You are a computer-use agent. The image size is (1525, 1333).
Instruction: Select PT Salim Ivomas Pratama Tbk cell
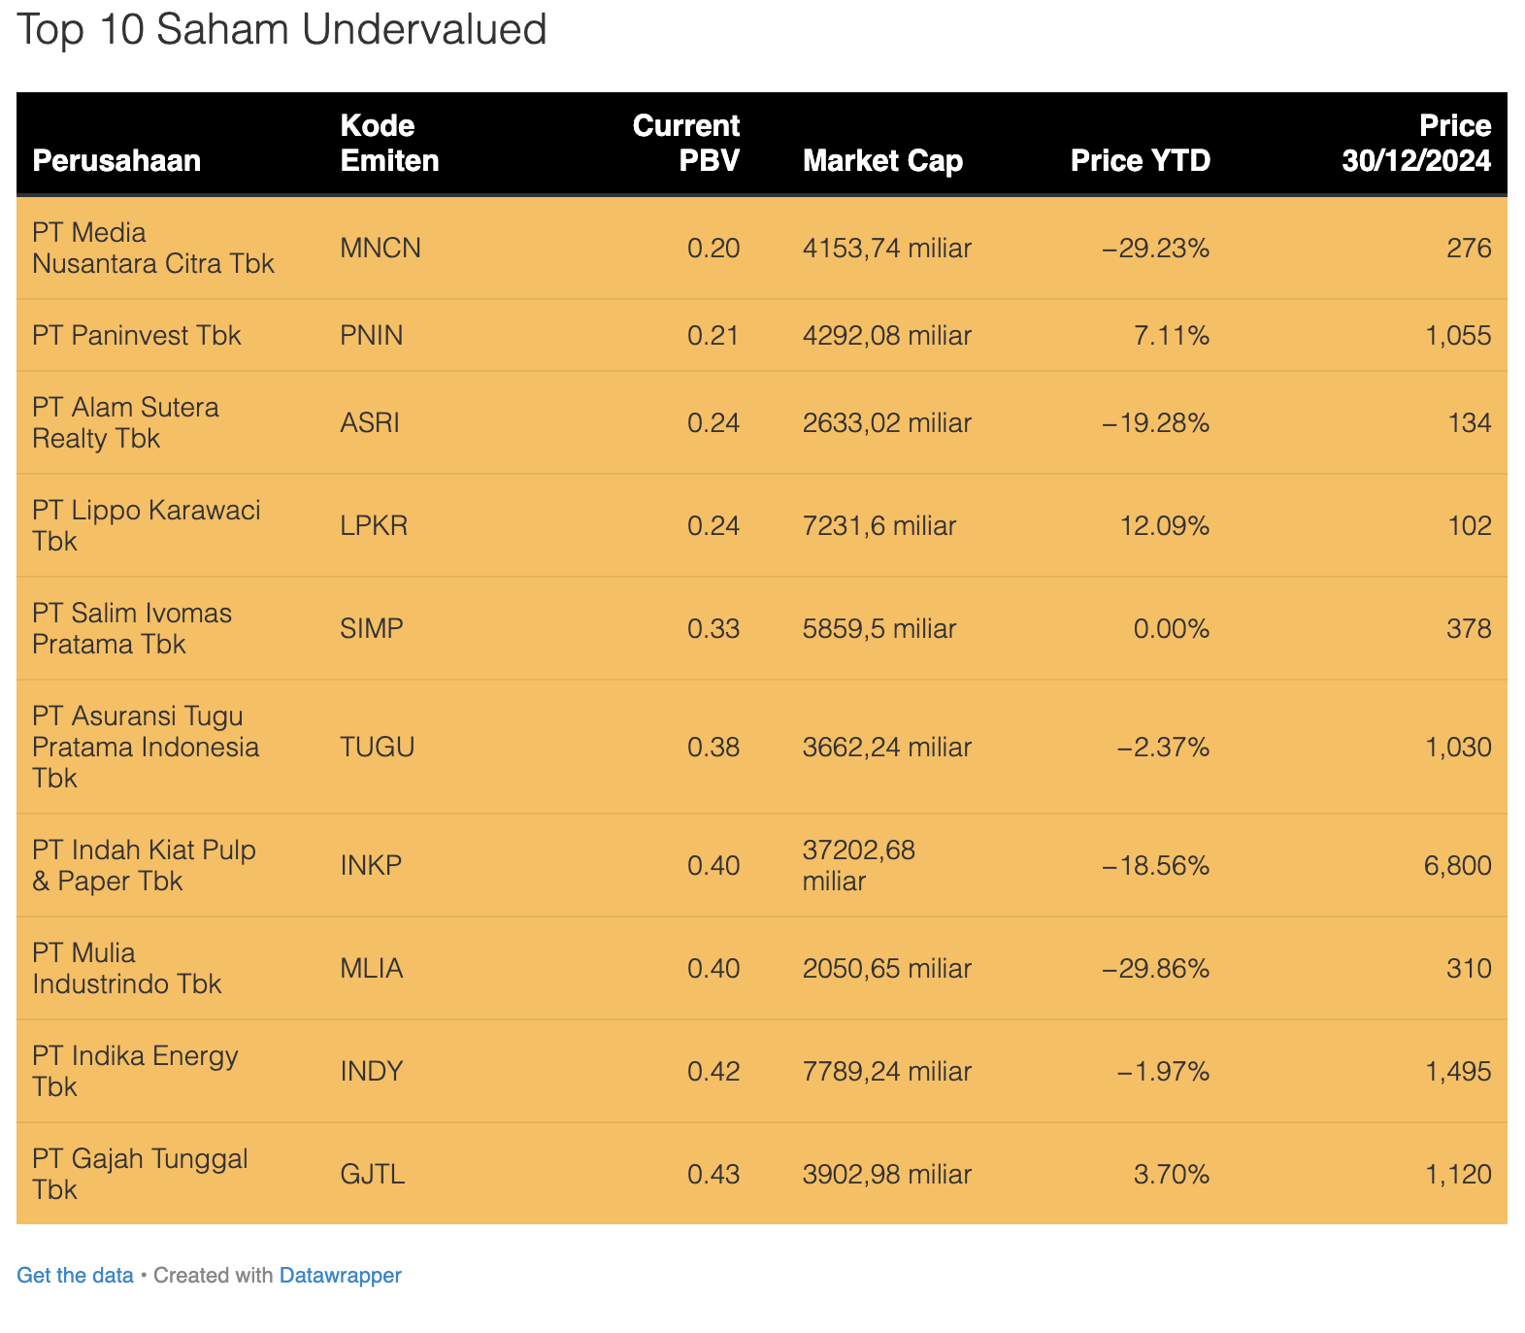pyautogui.click(x=132, y=628)
